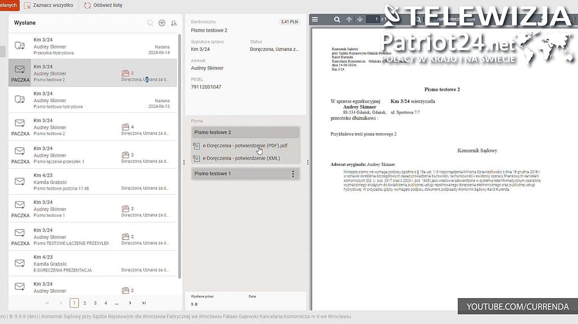
Task: Open the three-dot menu for Pismo testowe 1
Action: (293, 174)
